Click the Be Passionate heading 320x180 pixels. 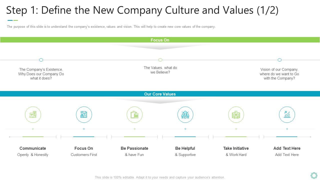click(134, 148)
